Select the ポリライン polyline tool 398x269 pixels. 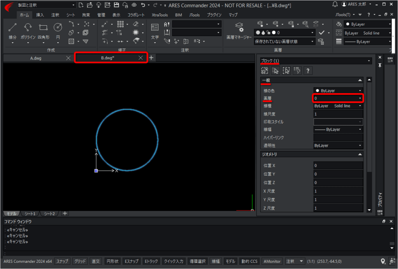tap(28, 30)
